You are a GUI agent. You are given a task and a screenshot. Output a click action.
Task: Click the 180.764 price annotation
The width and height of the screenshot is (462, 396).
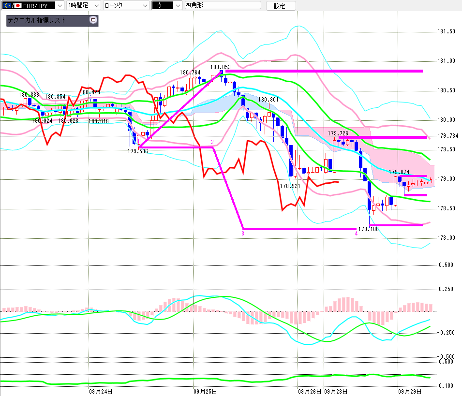[190, 73]
